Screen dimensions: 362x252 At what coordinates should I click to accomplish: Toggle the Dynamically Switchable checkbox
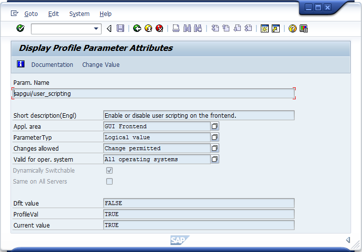point(109,171)
